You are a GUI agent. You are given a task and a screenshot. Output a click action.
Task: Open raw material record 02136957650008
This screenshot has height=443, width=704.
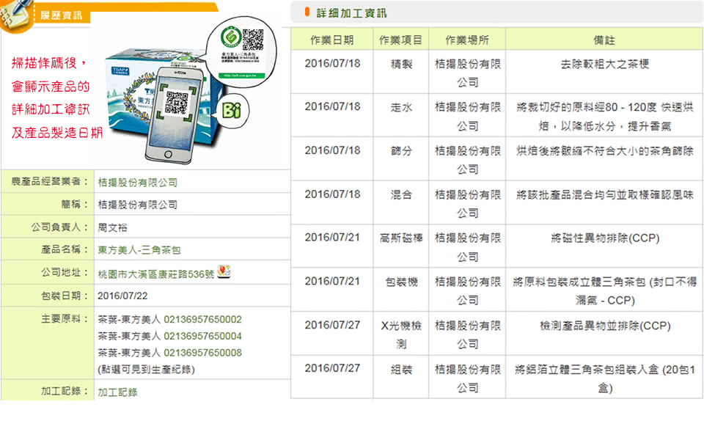(x=202, y=353)
